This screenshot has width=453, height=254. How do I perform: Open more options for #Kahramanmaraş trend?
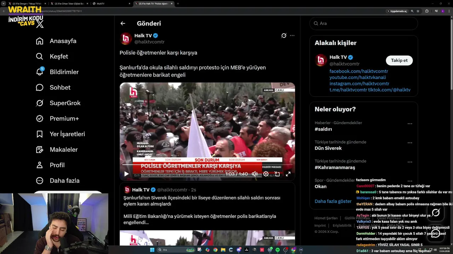coord(410,162)
